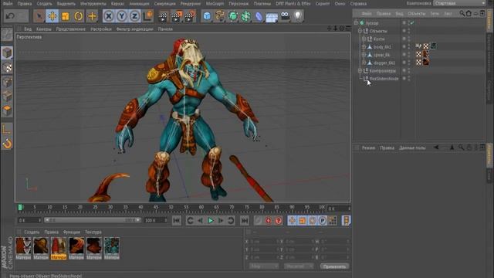The width and height of the screenshot is (494, 278).
Task: Open Текстура in material manager
Action: pyautogui.click(x=93, y=232)
